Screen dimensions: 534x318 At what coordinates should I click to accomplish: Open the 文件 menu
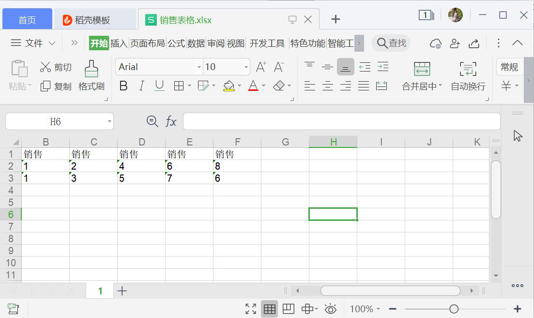coord(33,43)
